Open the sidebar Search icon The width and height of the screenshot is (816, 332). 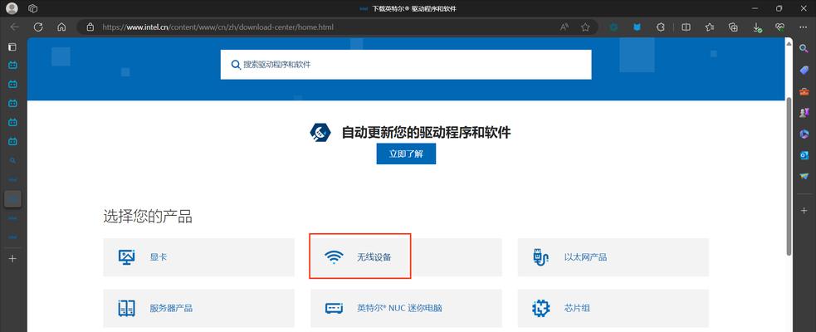point(804,48)
